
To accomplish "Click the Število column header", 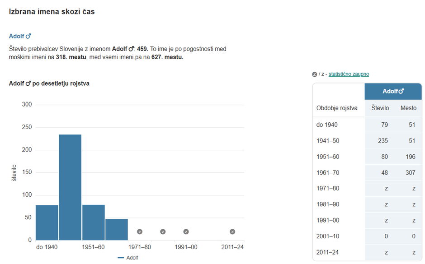I will [x=380, y=108].
